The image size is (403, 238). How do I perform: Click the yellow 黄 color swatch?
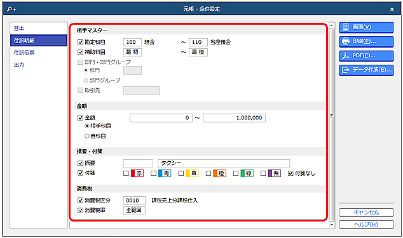[x=192, y=173]
